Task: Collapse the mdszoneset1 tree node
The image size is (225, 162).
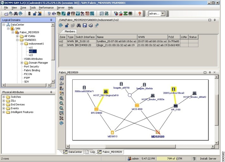Action: pyautogui.click(x=22, y=44)
